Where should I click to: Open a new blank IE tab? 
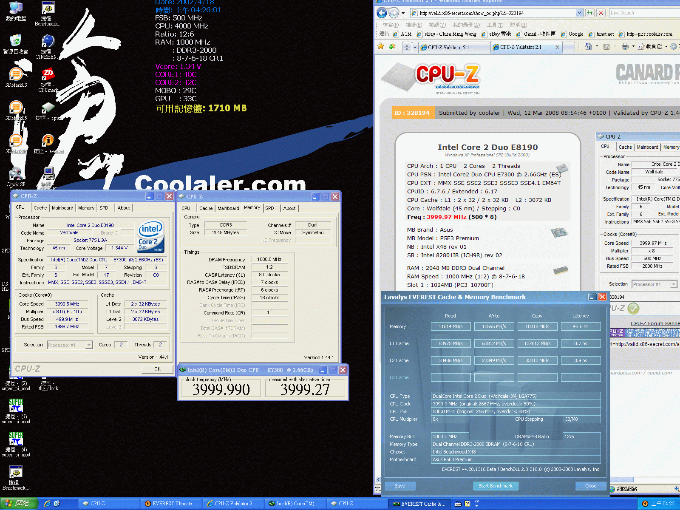click(x=568, y=48)
